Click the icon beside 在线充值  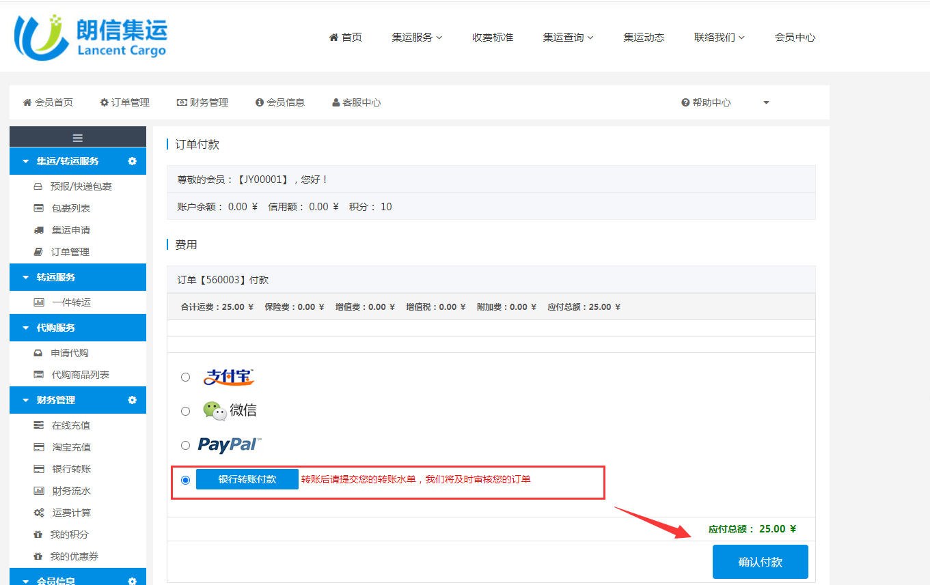tap(38, 425)
